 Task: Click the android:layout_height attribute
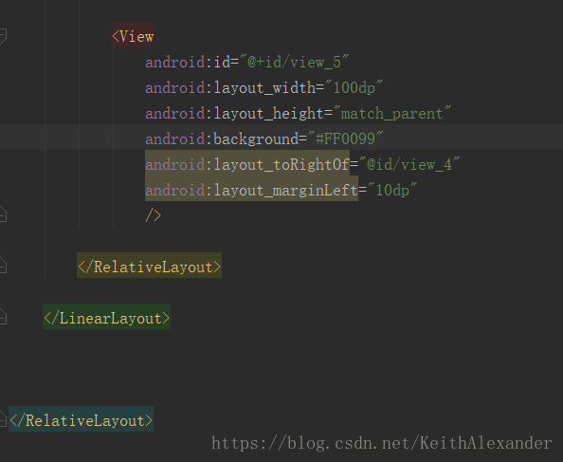click(234, 114)
